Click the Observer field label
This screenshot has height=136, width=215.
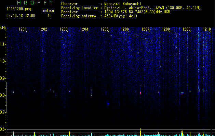click(x=69, y=4)
